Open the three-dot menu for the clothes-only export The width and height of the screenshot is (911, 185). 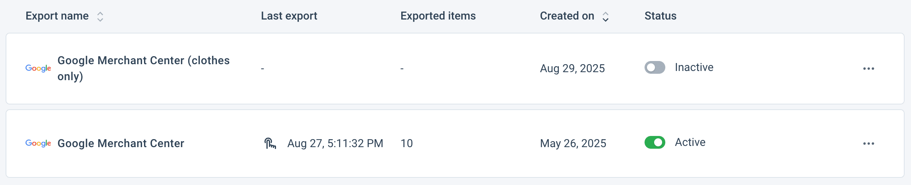click(x=868, y=69)
